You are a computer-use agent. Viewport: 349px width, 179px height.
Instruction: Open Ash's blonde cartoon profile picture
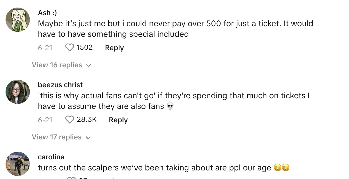[18, 20]
